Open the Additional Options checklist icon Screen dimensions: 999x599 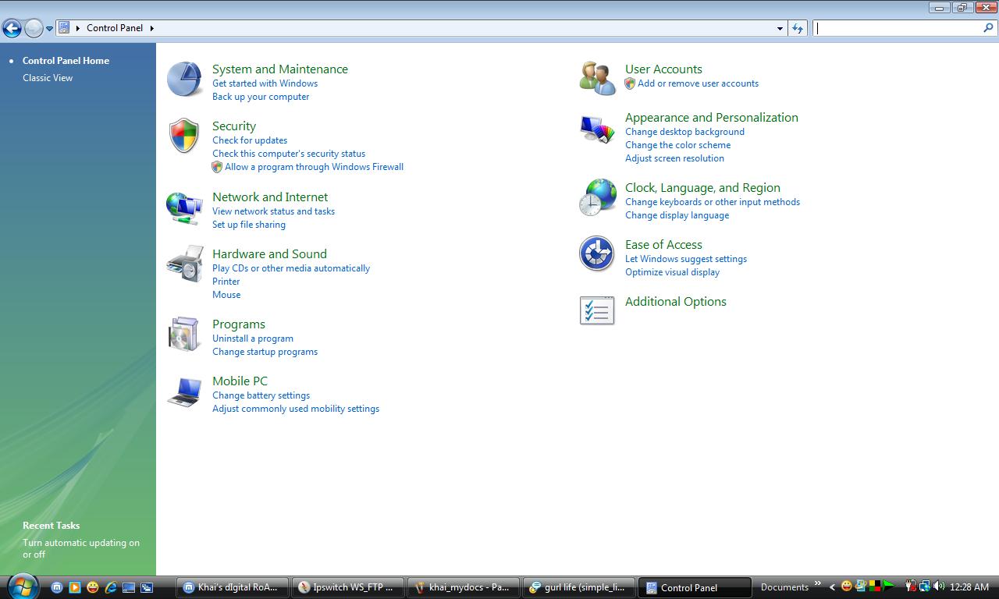point(597,310)
